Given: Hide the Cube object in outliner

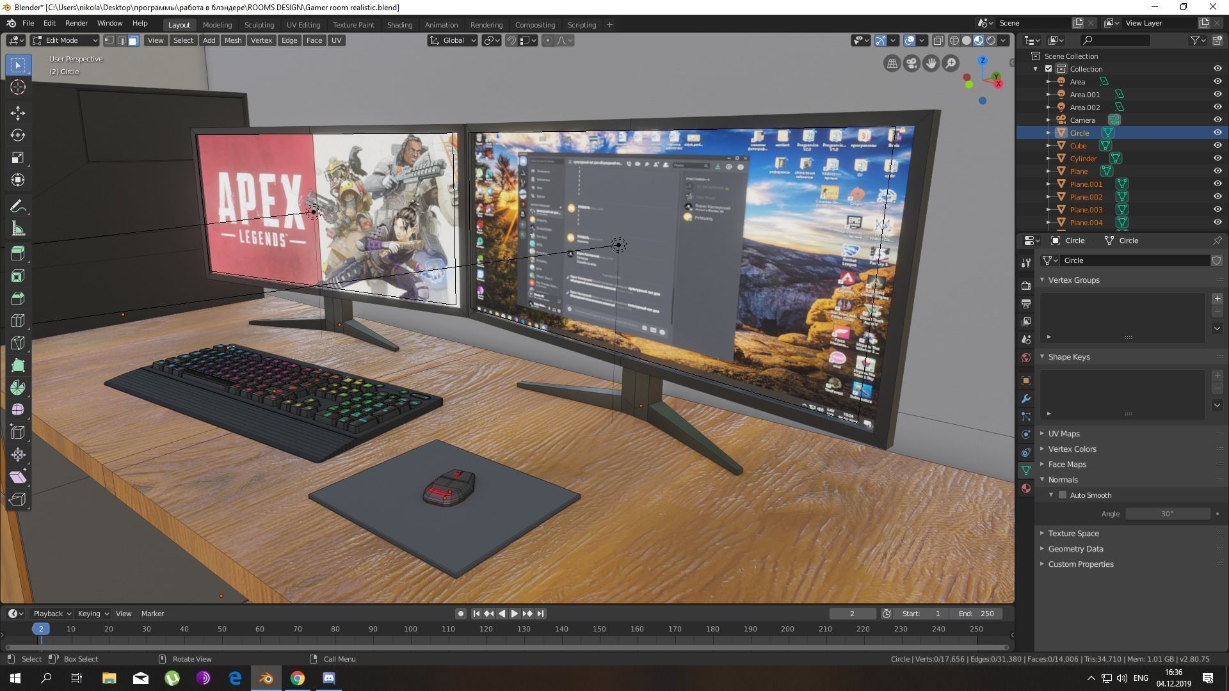Looking at the screenshot, I should pyautogui.click(x=1217, y=145).
